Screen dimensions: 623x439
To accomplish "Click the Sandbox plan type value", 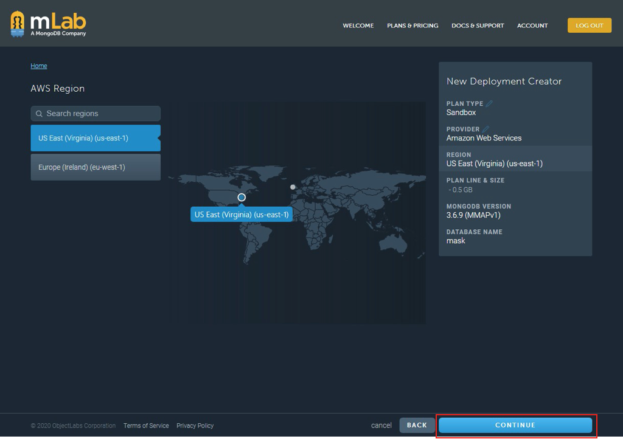I will click(461, 112).
